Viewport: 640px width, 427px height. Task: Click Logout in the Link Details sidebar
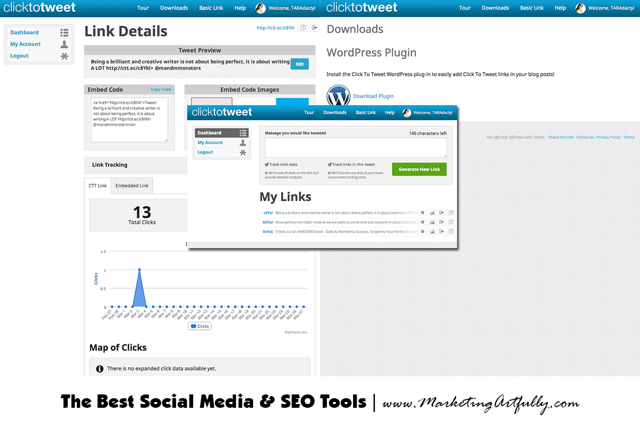click(20, 56)
